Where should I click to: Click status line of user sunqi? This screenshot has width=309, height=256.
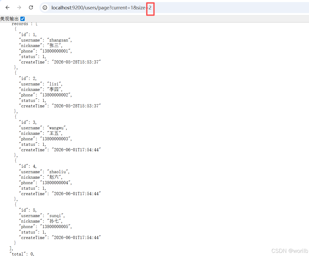(x=33, y=232)
